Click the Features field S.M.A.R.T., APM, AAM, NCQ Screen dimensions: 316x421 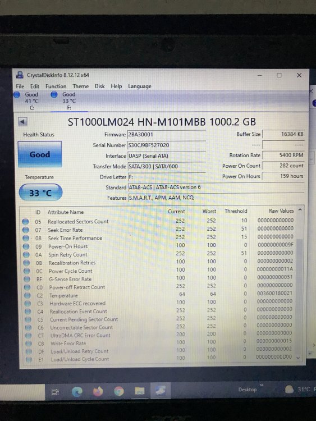216,198
